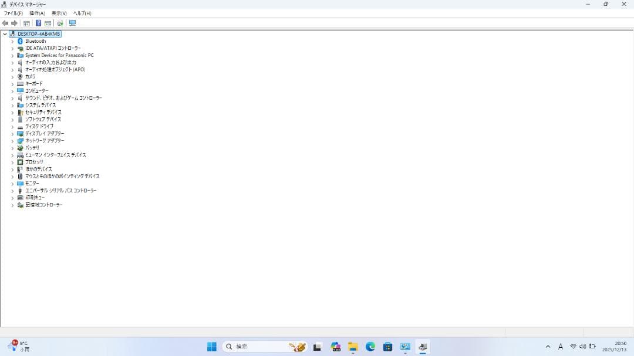Click the monitor icon in toolbar
The image size is (634, 356).
[72, 23]
